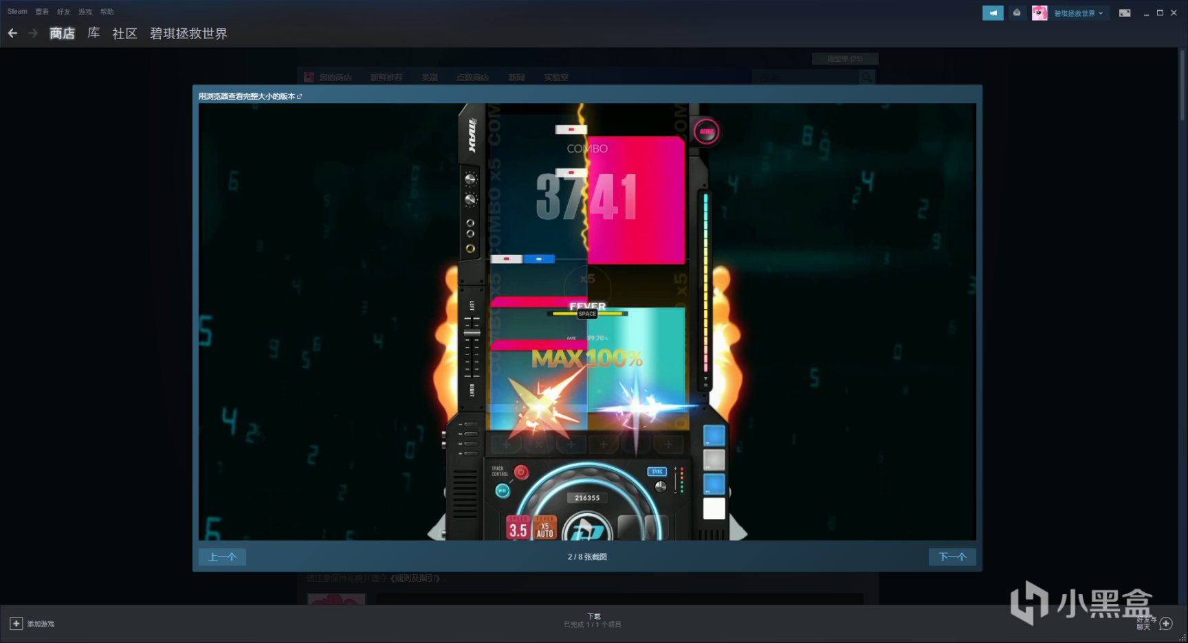Image resolution: width=1188 pixels, height=643 pixels.
Task: Click the plus icon beside 添加游戏
Action: click(x=16, y=624)
